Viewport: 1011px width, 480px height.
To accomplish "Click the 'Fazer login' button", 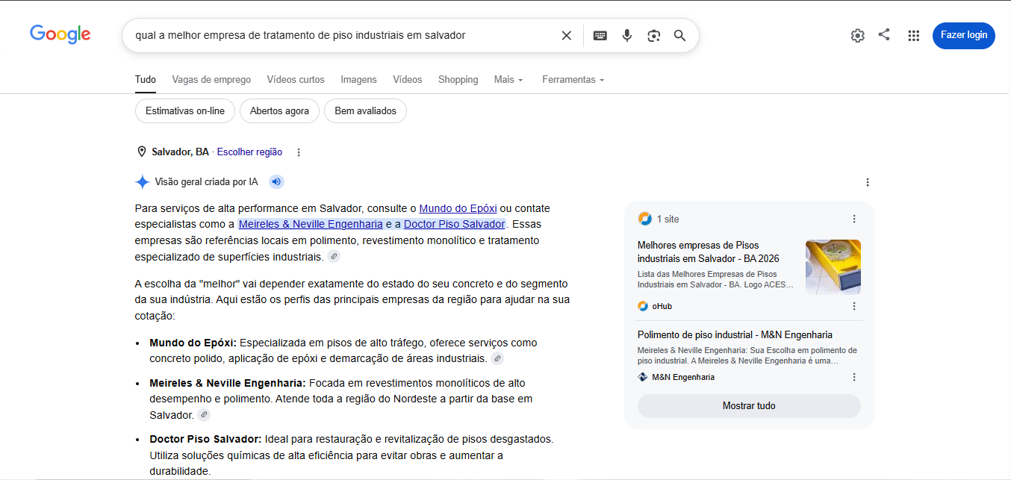I will click(963, 35).
